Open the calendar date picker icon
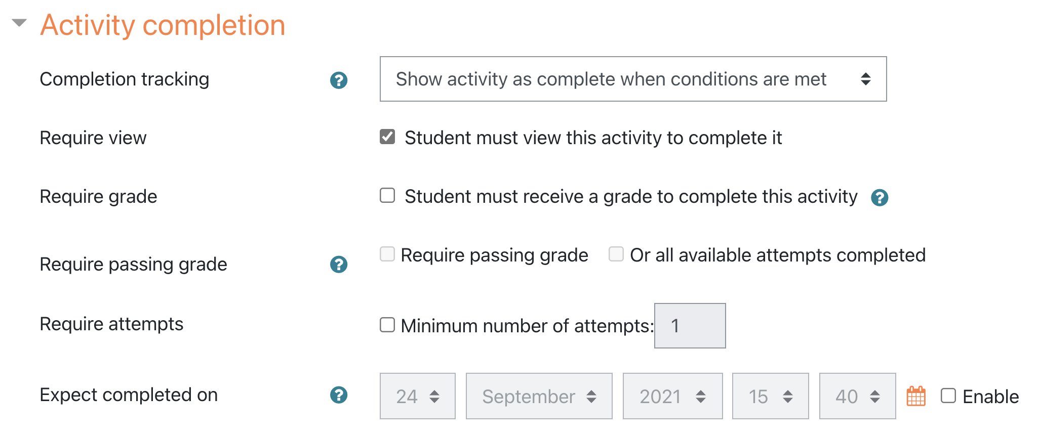 916,396
